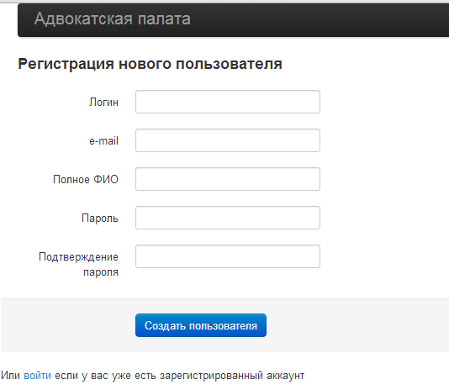
Task: Click the Подтверждение пароля input field
Action: [x=228, y=256]
